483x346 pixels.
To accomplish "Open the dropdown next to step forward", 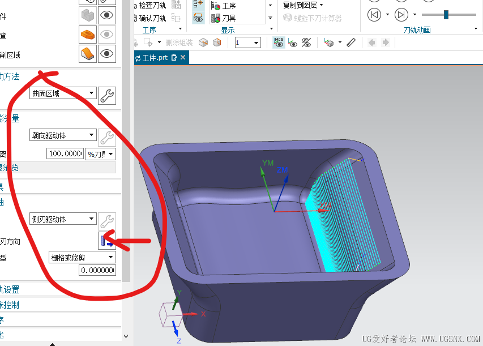I will click(x=414, y=15).
